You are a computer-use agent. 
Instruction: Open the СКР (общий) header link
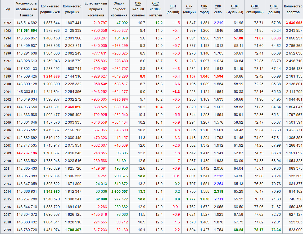click(x=189, y=6)
